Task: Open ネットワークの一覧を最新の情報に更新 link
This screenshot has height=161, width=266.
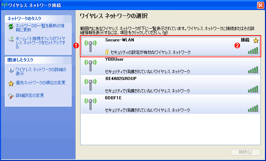Action: tap(40, 28)
